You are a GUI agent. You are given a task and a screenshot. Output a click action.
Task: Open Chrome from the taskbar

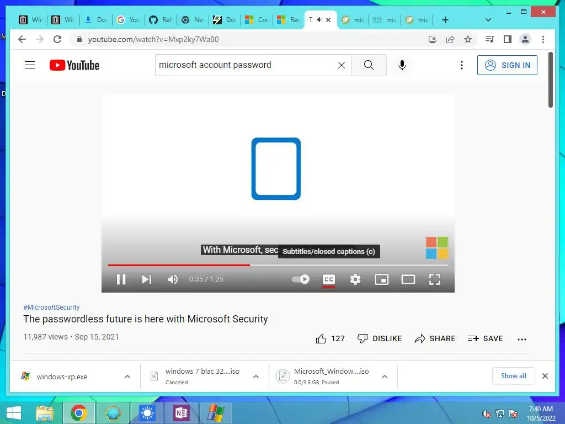pyautogui.click(x=78, y=413)
